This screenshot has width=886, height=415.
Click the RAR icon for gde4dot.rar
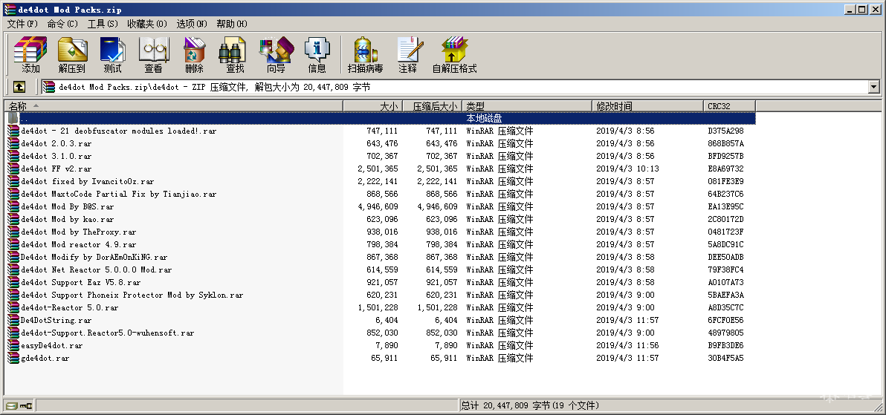pyautogui.click(x=13, y=358)
